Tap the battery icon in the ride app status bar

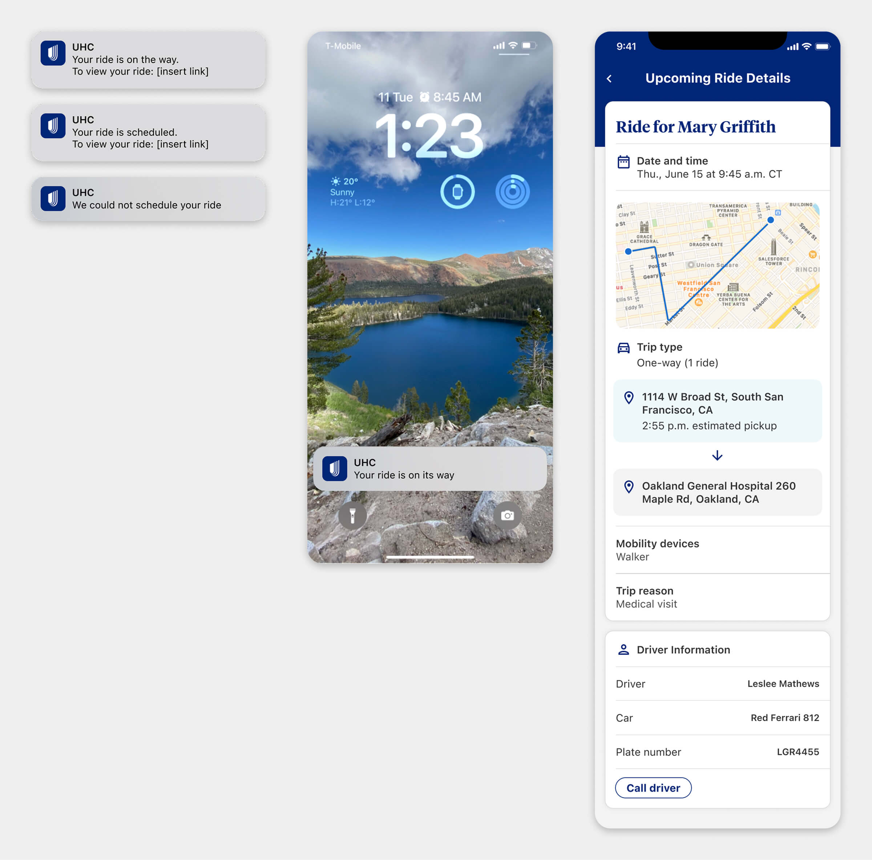pos(822,47)
